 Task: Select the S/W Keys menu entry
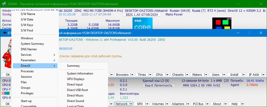tap(27, 25)
